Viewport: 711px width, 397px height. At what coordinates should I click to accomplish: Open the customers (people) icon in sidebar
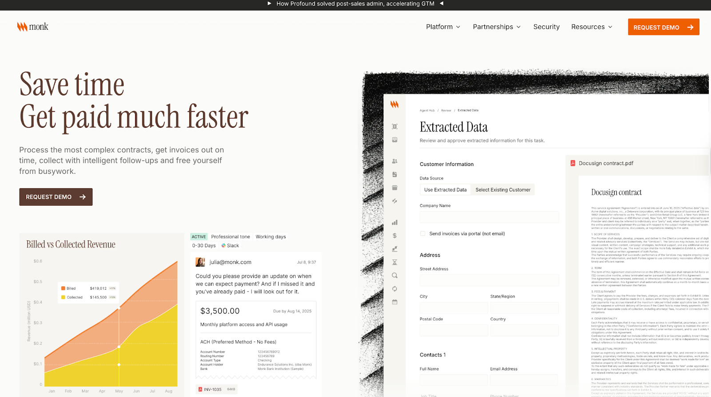(395, 161)
